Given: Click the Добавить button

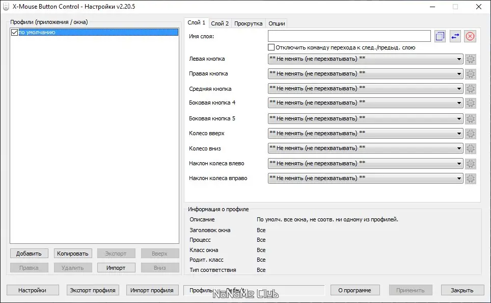Looking at the screenshot, I should (29, 254).
